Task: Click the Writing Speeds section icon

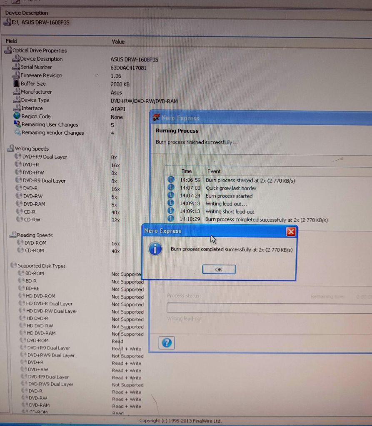Action: coord(10,148)
